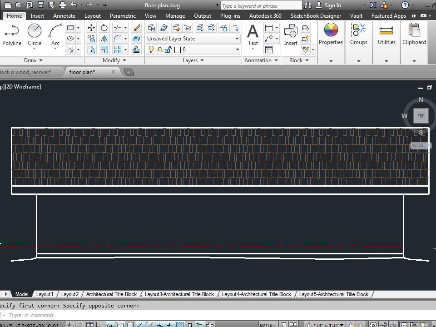
Task: Toggle the Snap Mode button in status bar
Action: pyautogui.click(x=80, y=324)
